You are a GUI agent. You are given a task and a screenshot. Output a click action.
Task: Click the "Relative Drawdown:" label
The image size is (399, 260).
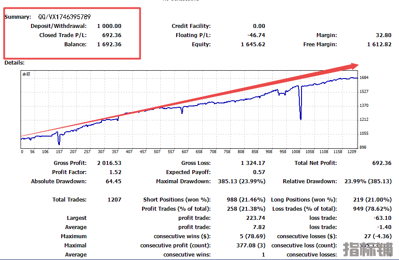click(x=310, y=181)
